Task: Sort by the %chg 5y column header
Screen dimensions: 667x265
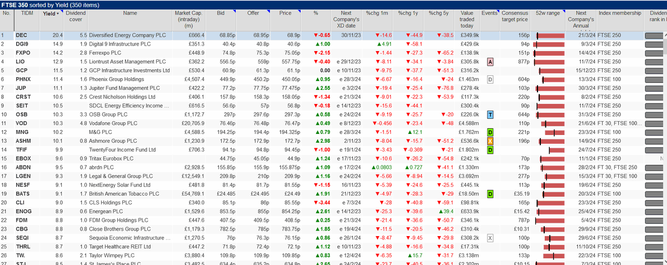Action: [439, 12]
